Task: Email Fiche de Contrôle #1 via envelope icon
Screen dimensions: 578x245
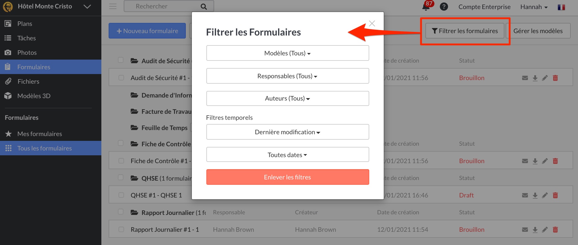Action: [525, 161]
